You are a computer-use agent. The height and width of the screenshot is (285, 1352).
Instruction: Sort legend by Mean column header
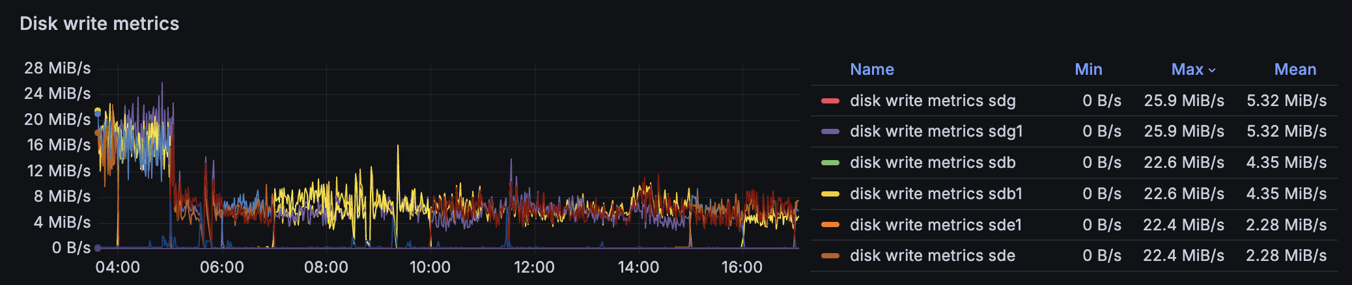(1295, 70)
